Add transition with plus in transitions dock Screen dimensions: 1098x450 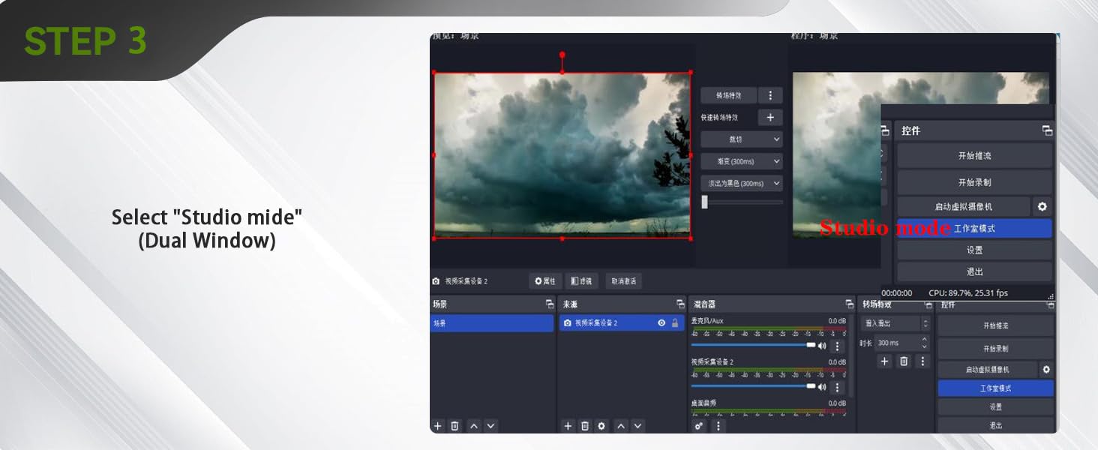click(x=884, y=361)
